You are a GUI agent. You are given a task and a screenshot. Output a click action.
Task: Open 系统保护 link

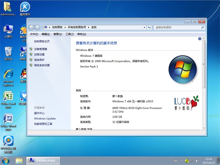pyautogui.click(x=39, y=60)
